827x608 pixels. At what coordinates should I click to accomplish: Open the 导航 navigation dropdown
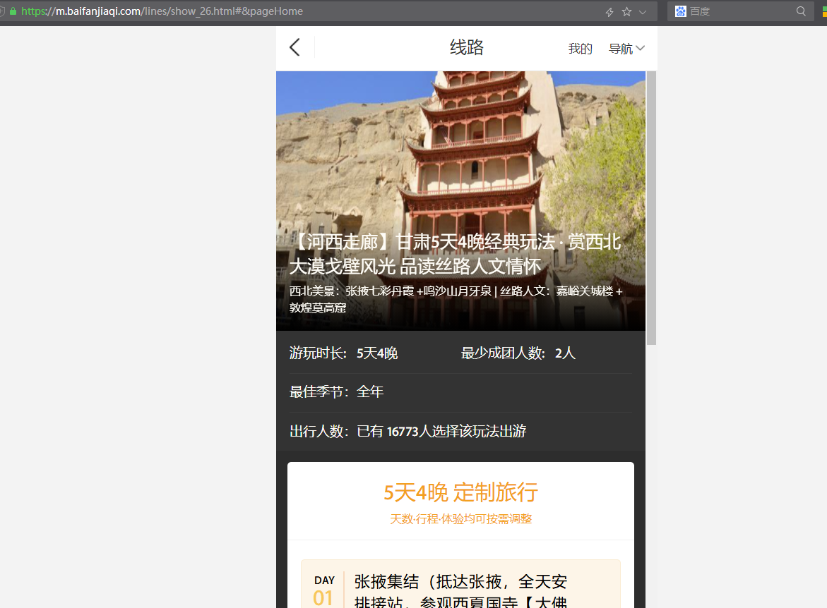click(621, 47)
